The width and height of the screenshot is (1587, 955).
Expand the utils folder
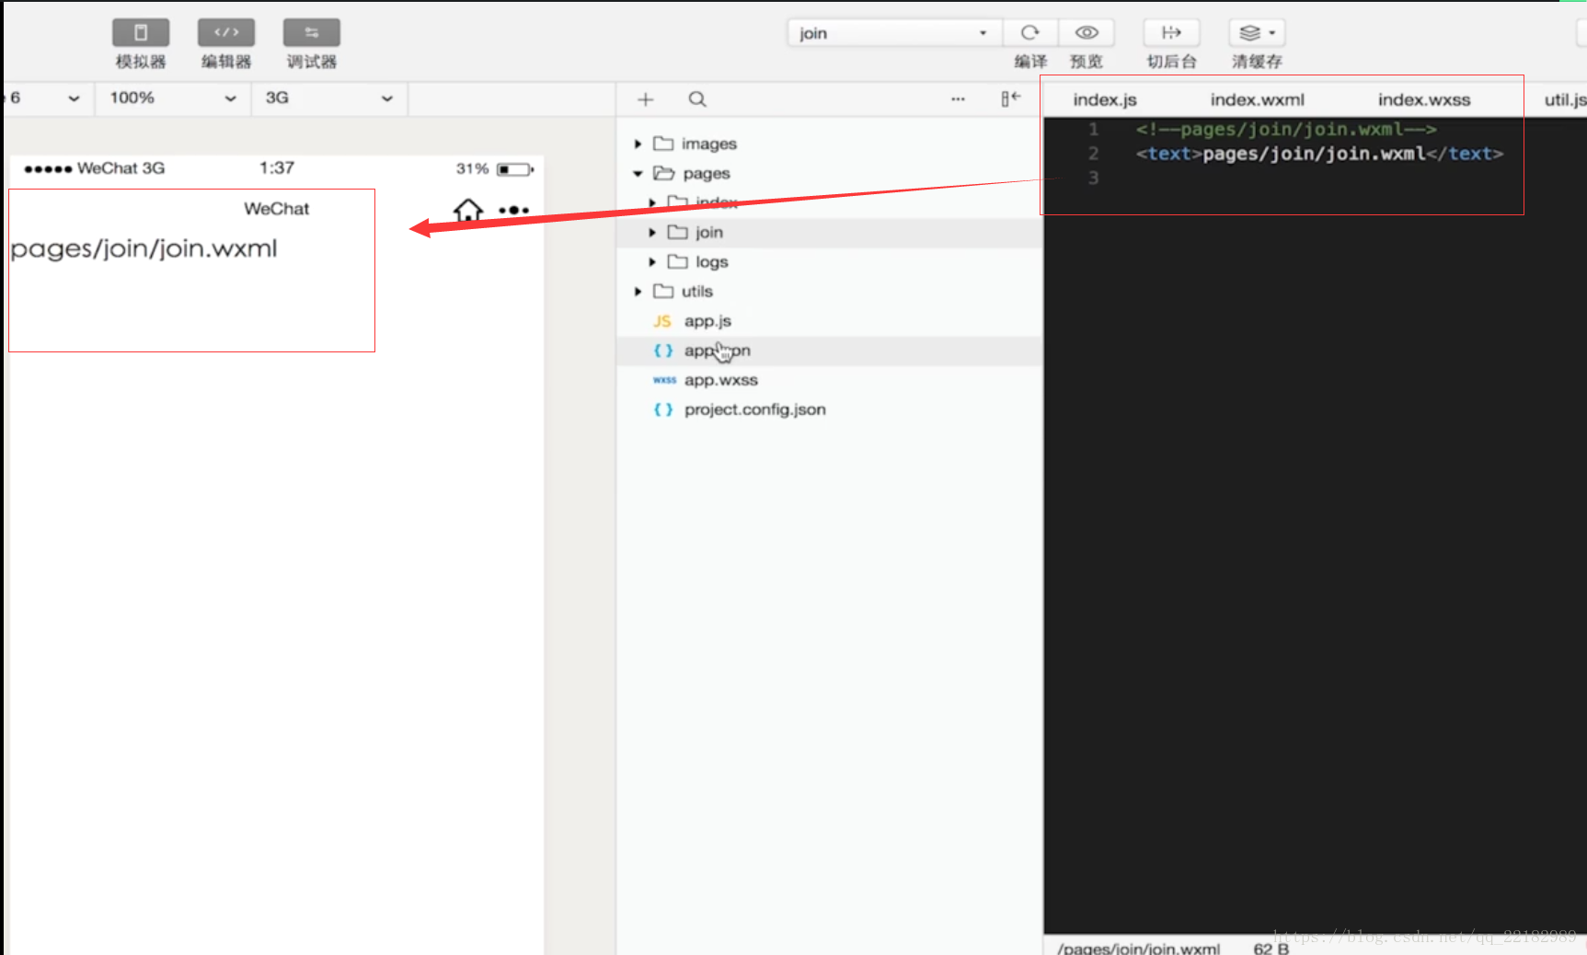click(638, 292)
